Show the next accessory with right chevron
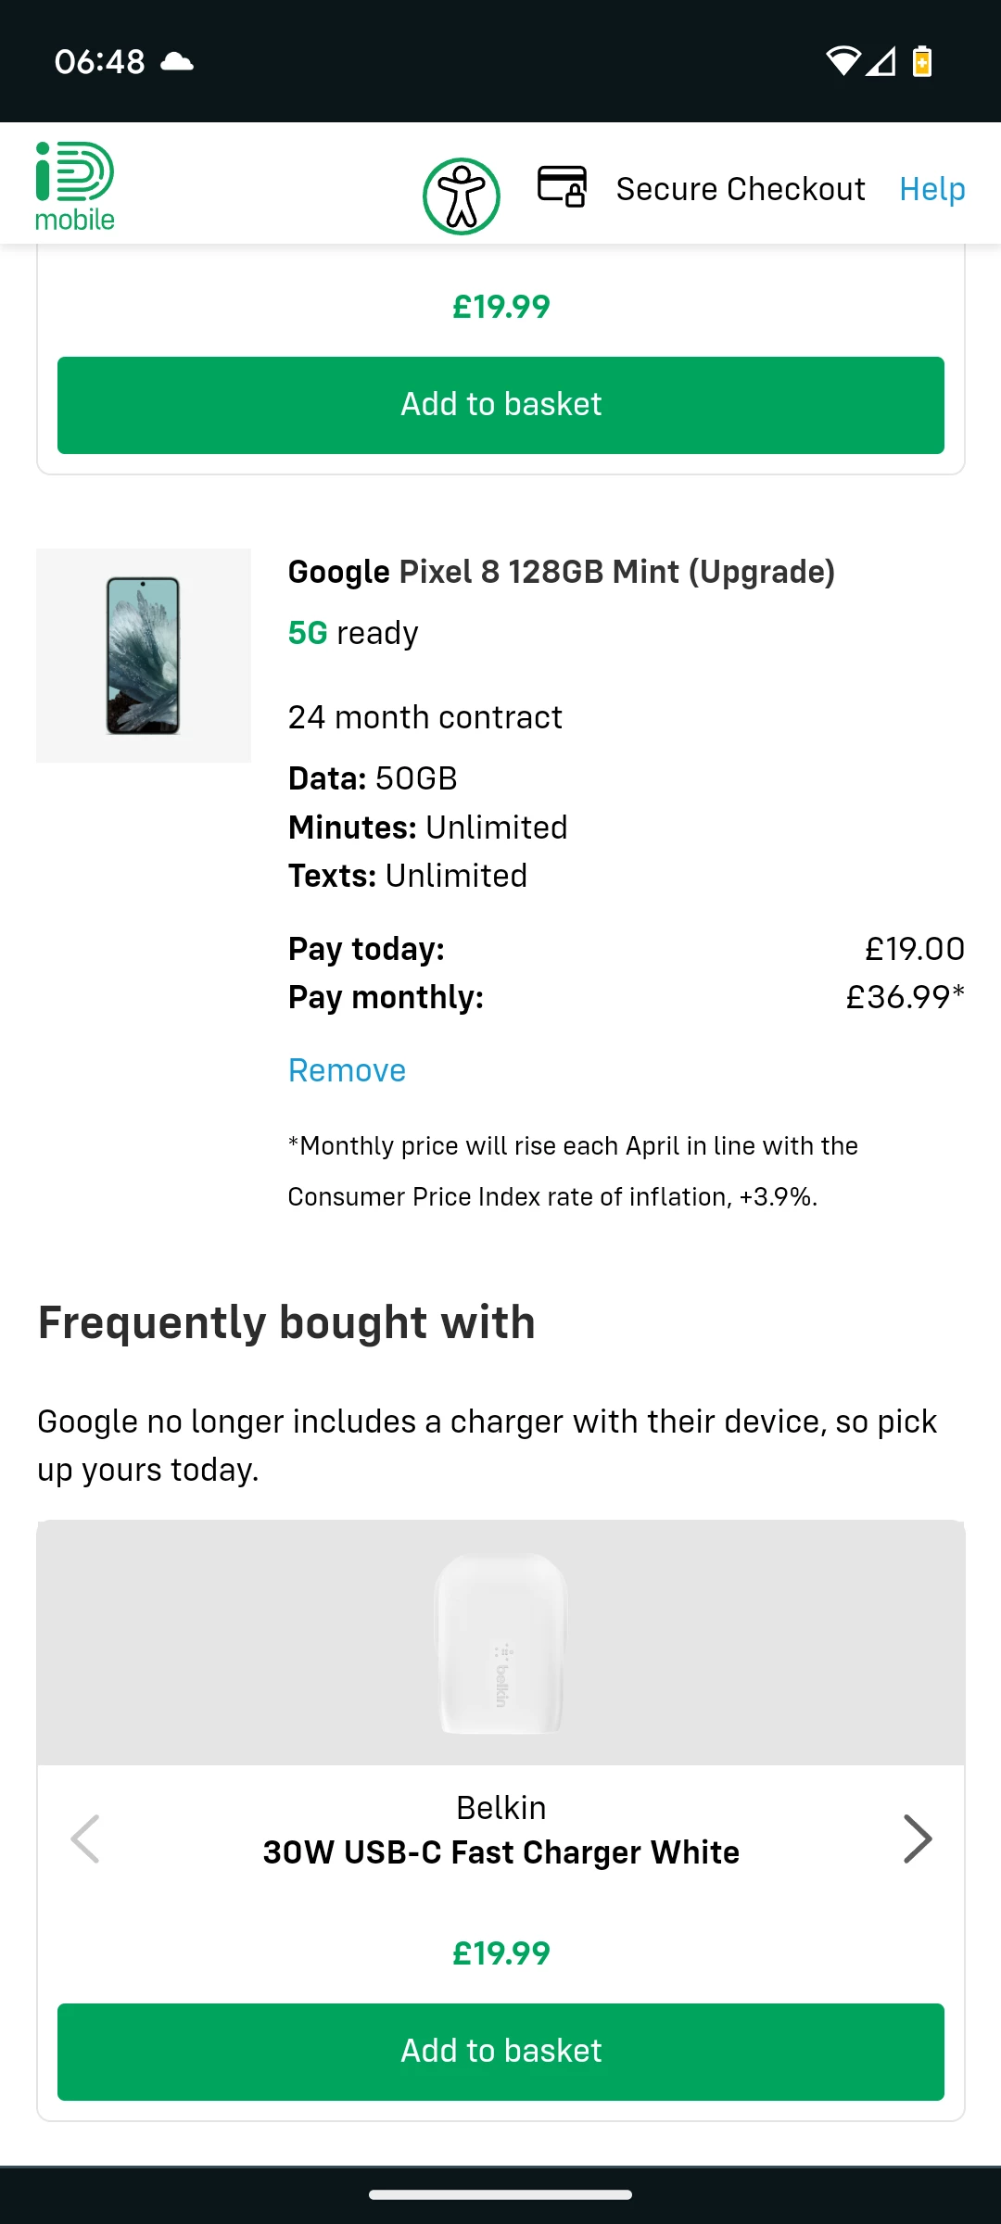This screenshot has width=1001, height=2224. click(917, 1839)
